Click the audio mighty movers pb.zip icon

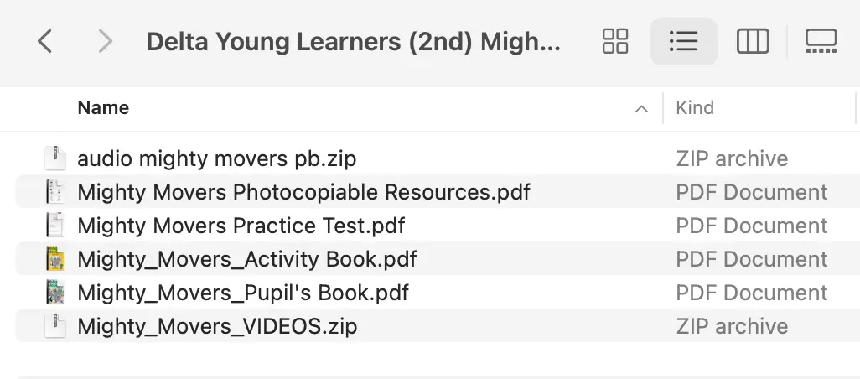click(54, 158)
